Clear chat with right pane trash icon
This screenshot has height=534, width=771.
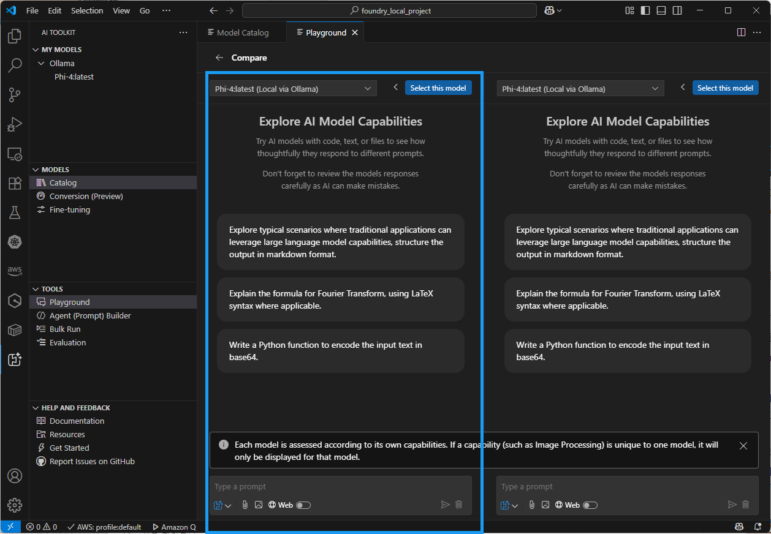tap(745, 505)
